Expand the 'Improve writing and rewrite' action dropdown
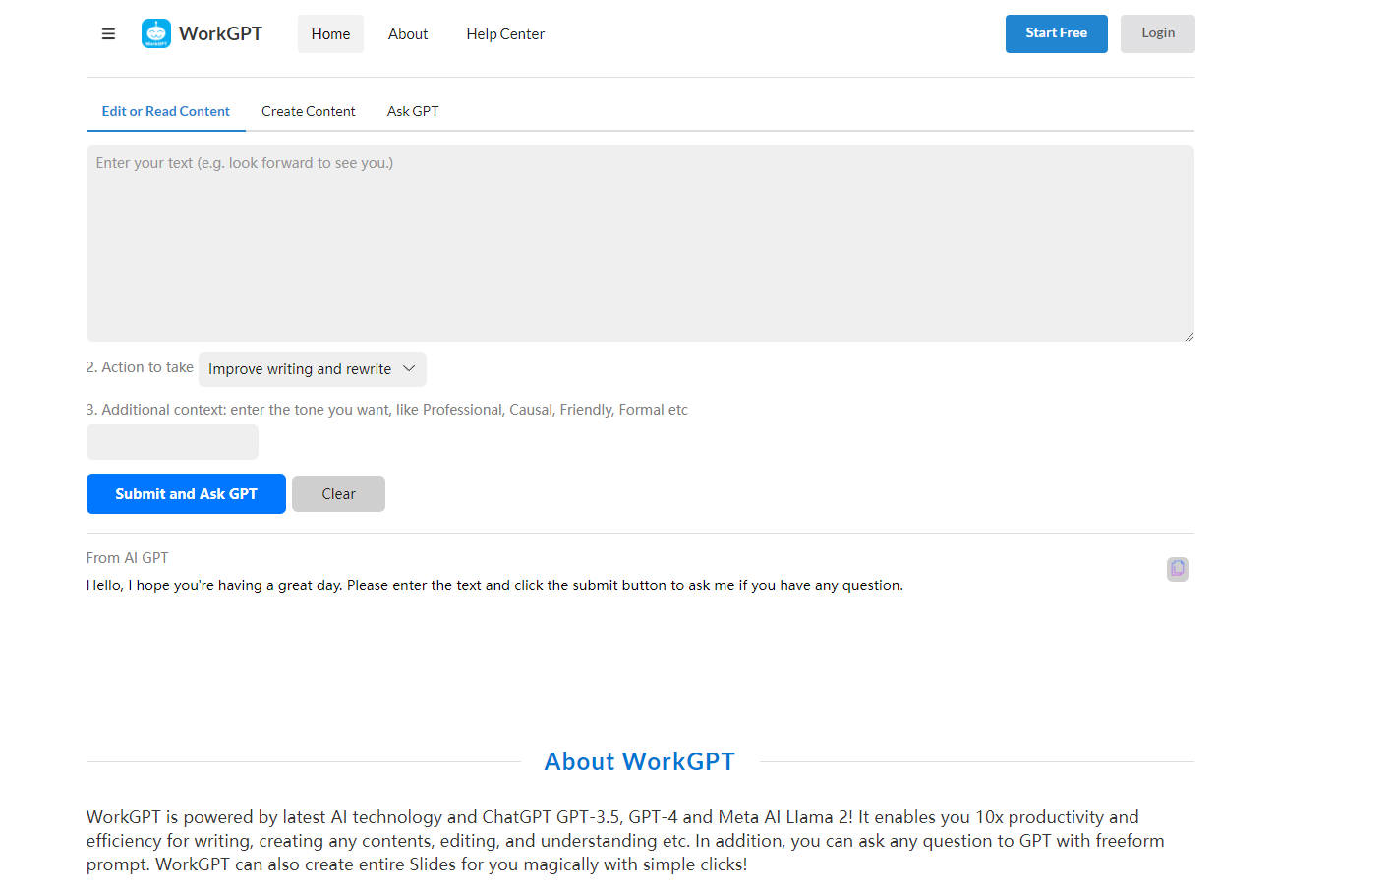The image size is (1392, 892). click(x=312, y=369)
